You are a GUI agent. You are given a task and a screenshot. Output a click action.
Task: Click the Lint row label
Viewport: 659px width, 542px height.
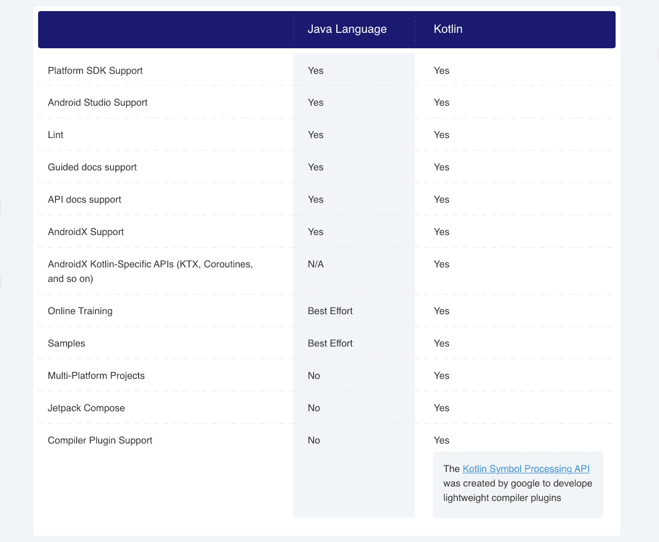(55, 135)
